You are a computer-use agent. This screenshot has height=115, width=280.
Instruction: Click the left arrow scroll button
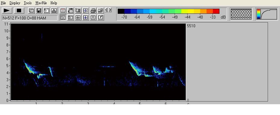(106, 10)
